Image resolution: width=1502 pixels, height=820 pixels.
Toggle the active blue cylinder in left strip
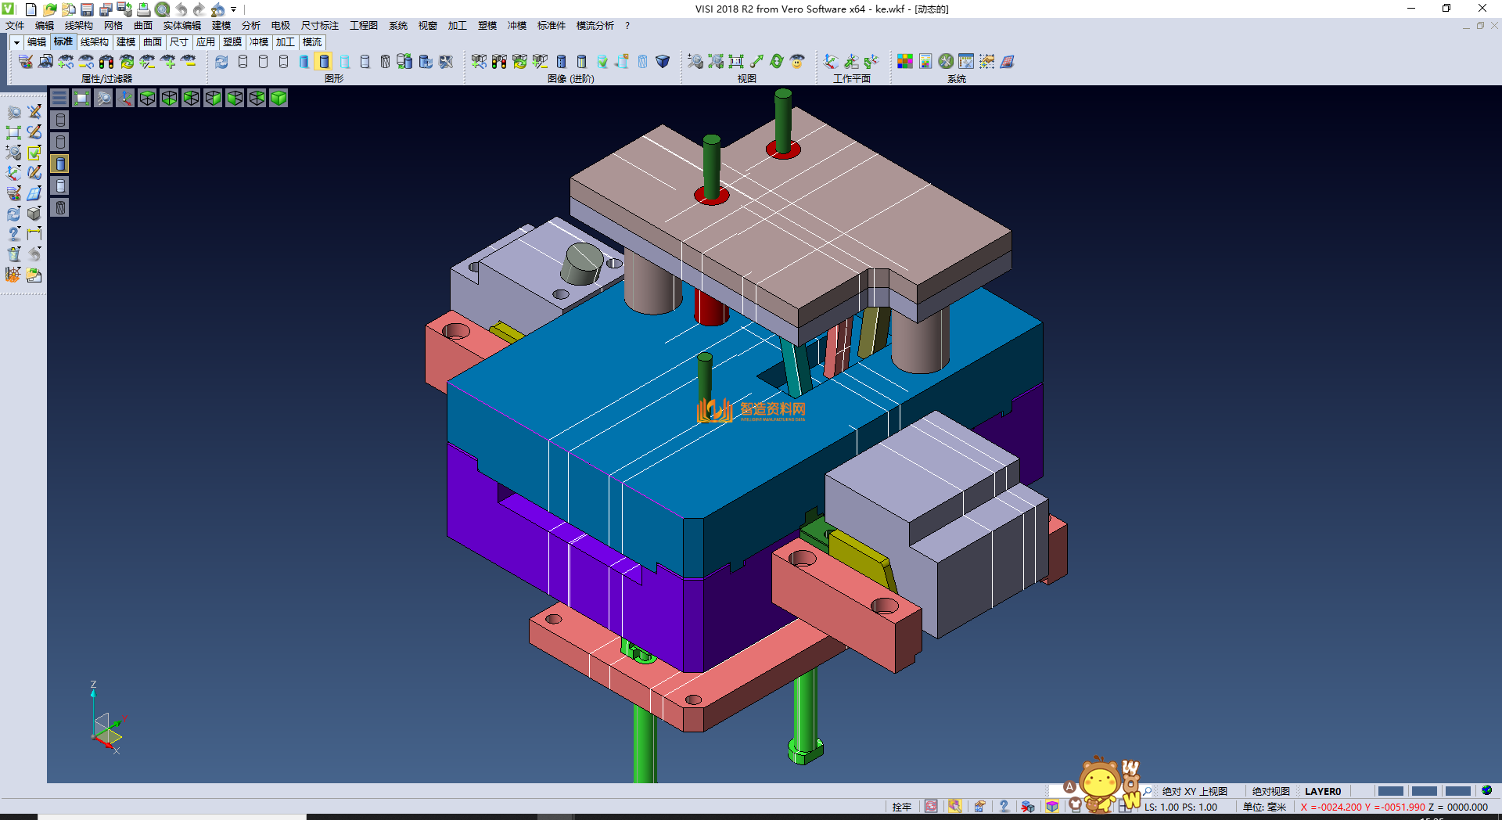tap(60, 164)
